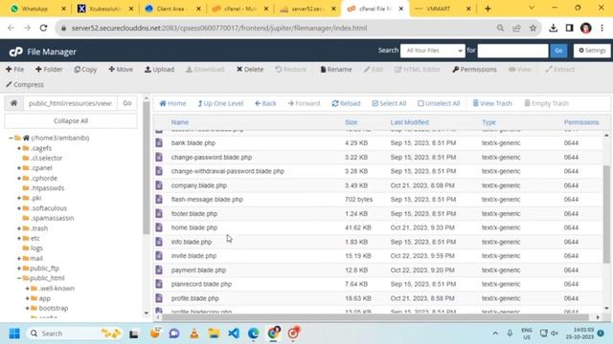The image size is (613, 344).
Task: Select the logs folder in tree
Action: [36, 248]
